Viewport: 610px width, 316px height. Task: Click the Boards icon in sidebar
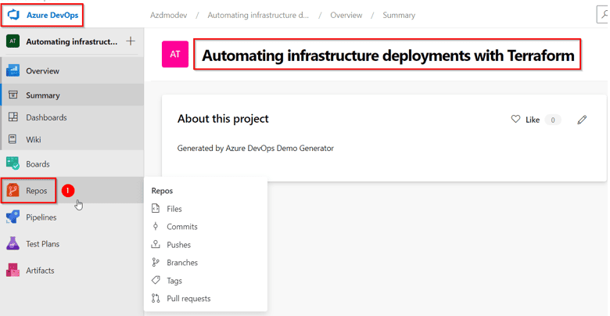coord(13,163)
